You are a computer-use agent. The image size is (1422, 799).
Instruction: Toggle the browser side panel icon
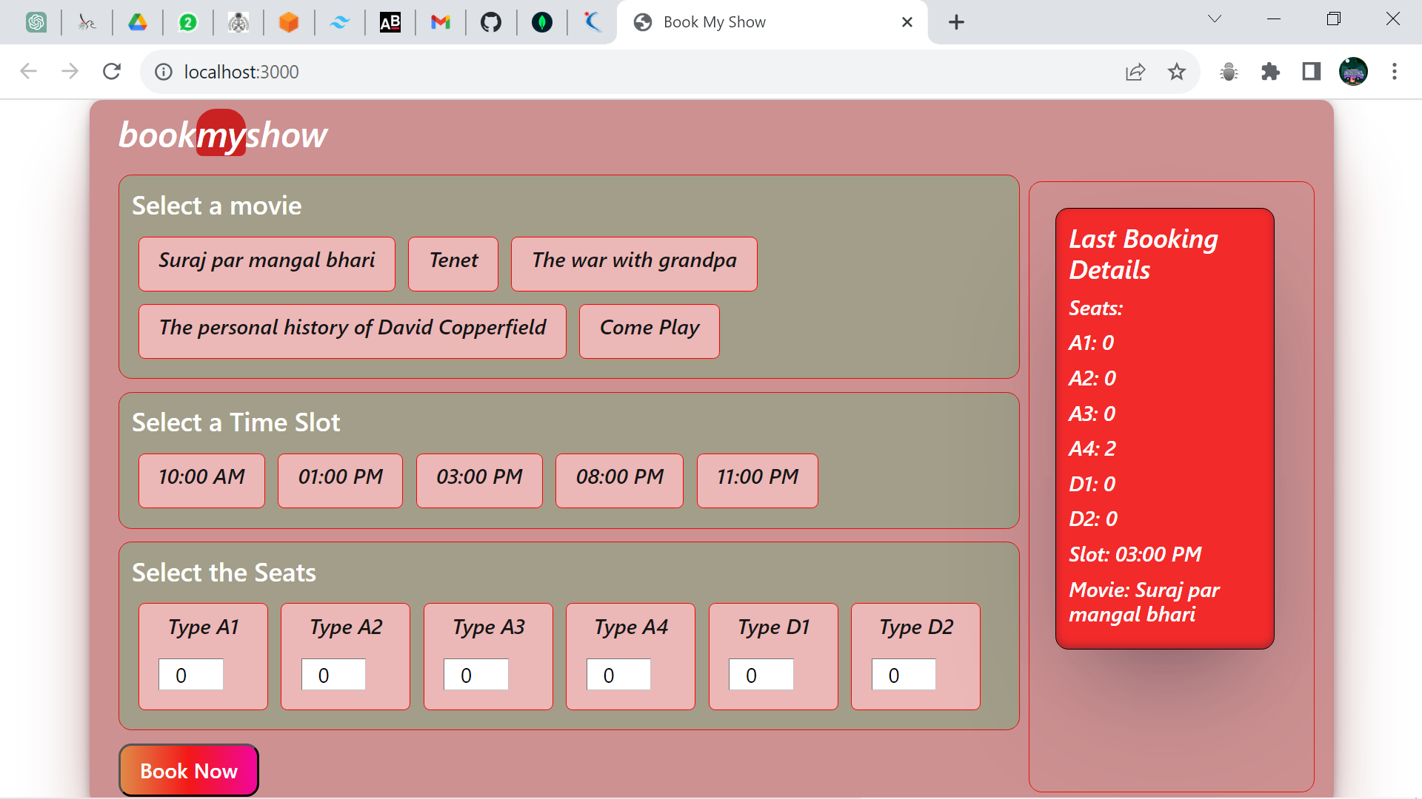(x=1312, y=72)
